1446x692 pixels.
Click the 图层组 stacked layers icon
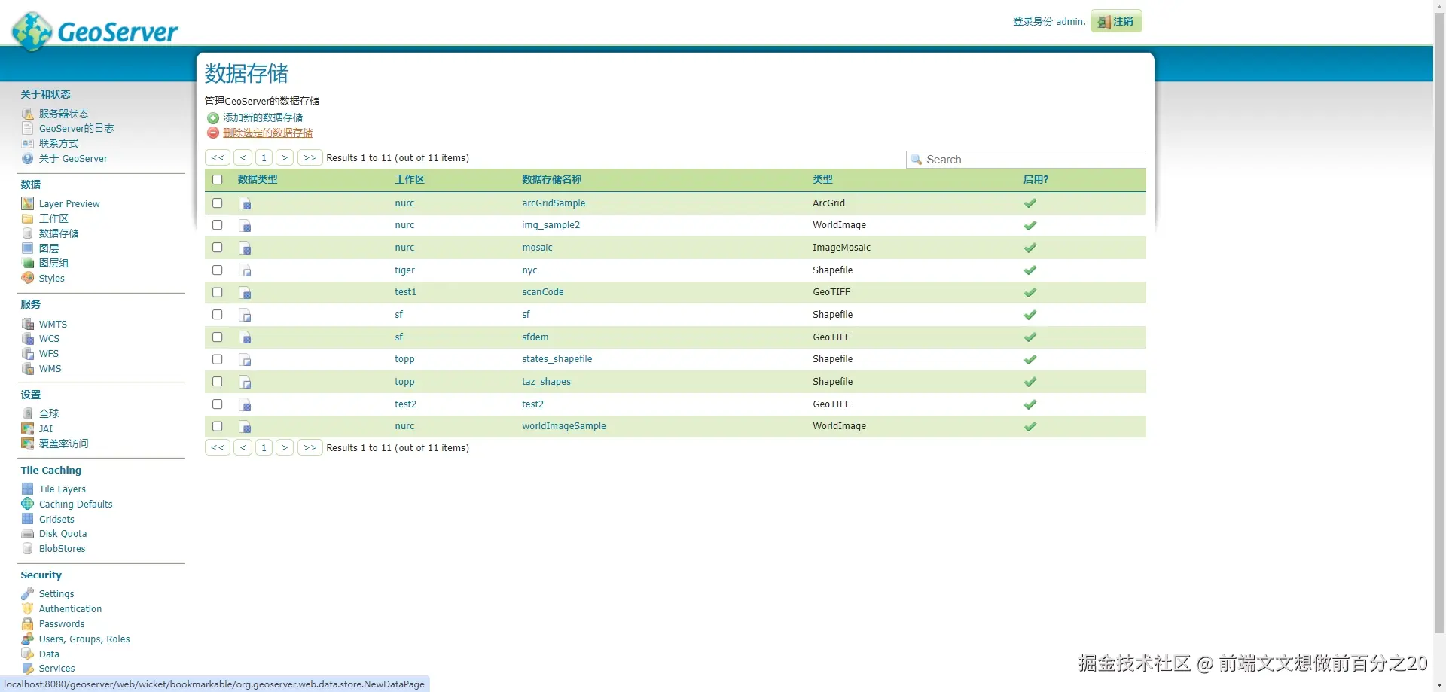point(28,263)
